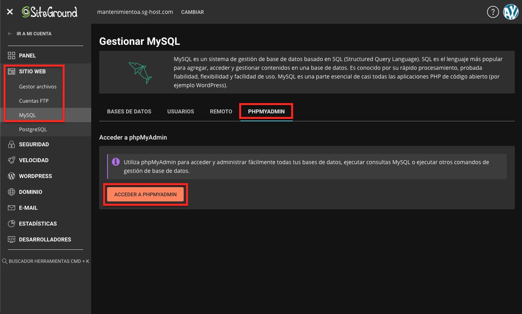The height and width of the screenshot is (314, 522).
Task: Click the Acceder a phpMyAdmin button
Action: [x=145, y=194]
